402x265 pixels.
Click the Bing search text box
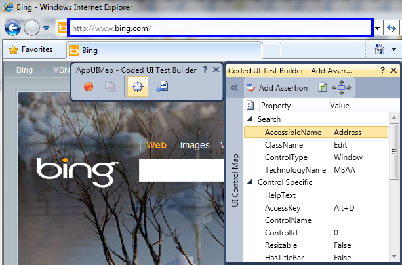click(181, 170)
